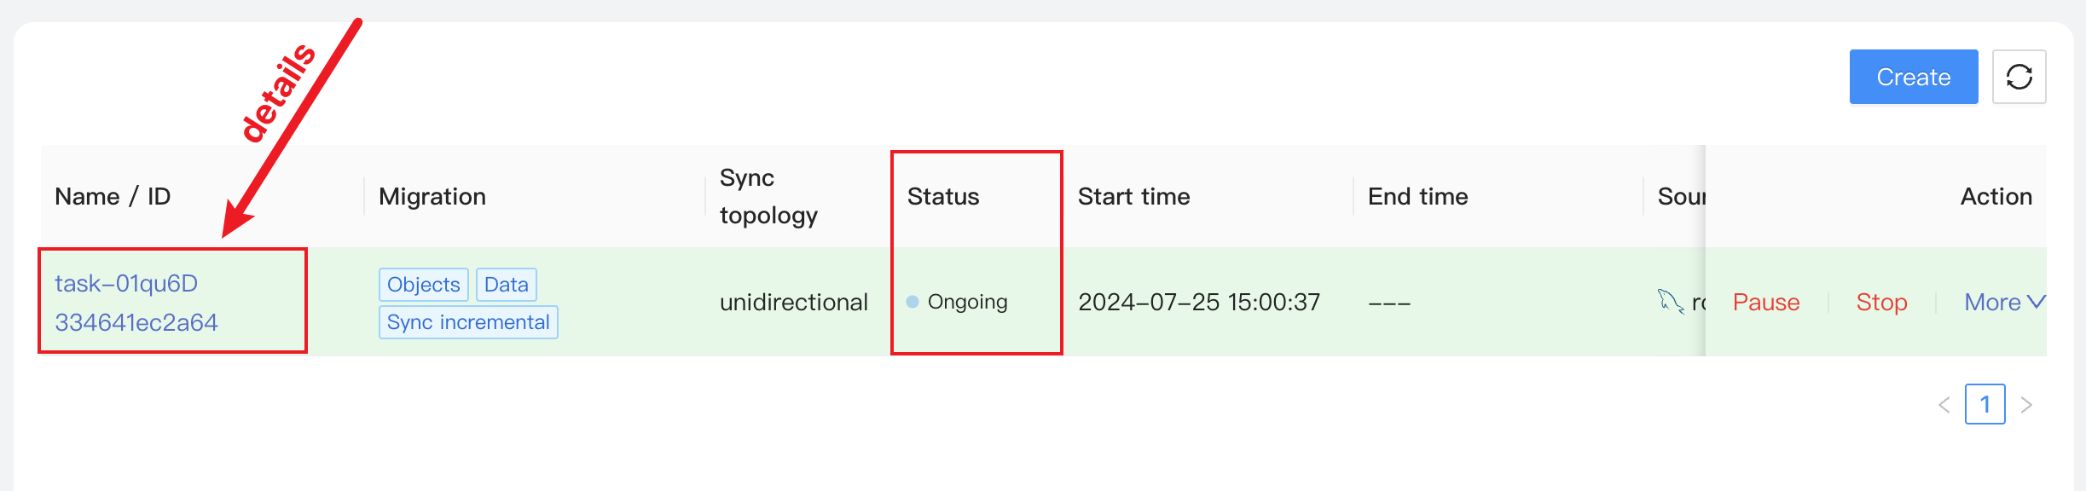
Task: Expand the More actions dropdown
Action: 2004,302
